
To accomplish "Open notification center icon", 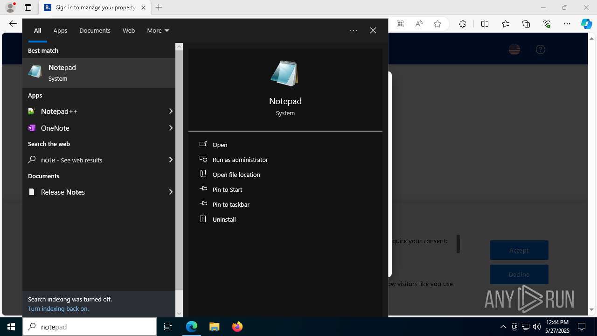I will point(582,327).
